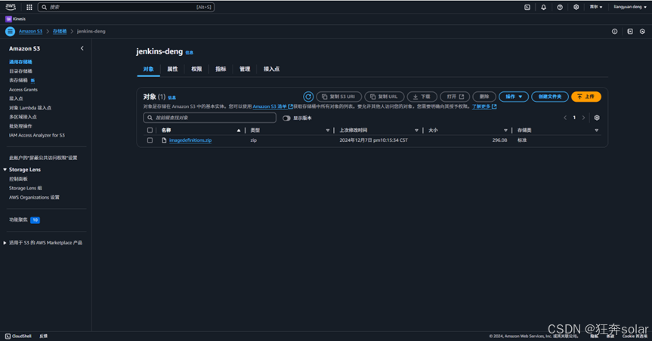Open the 存储桶 buckets breadcrumb link

point(60,31)
